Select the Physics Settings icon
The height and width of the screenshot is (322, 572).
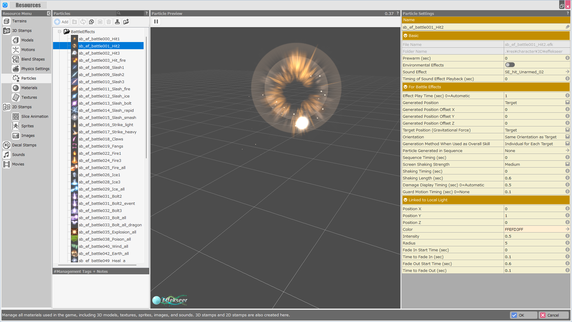16,69
